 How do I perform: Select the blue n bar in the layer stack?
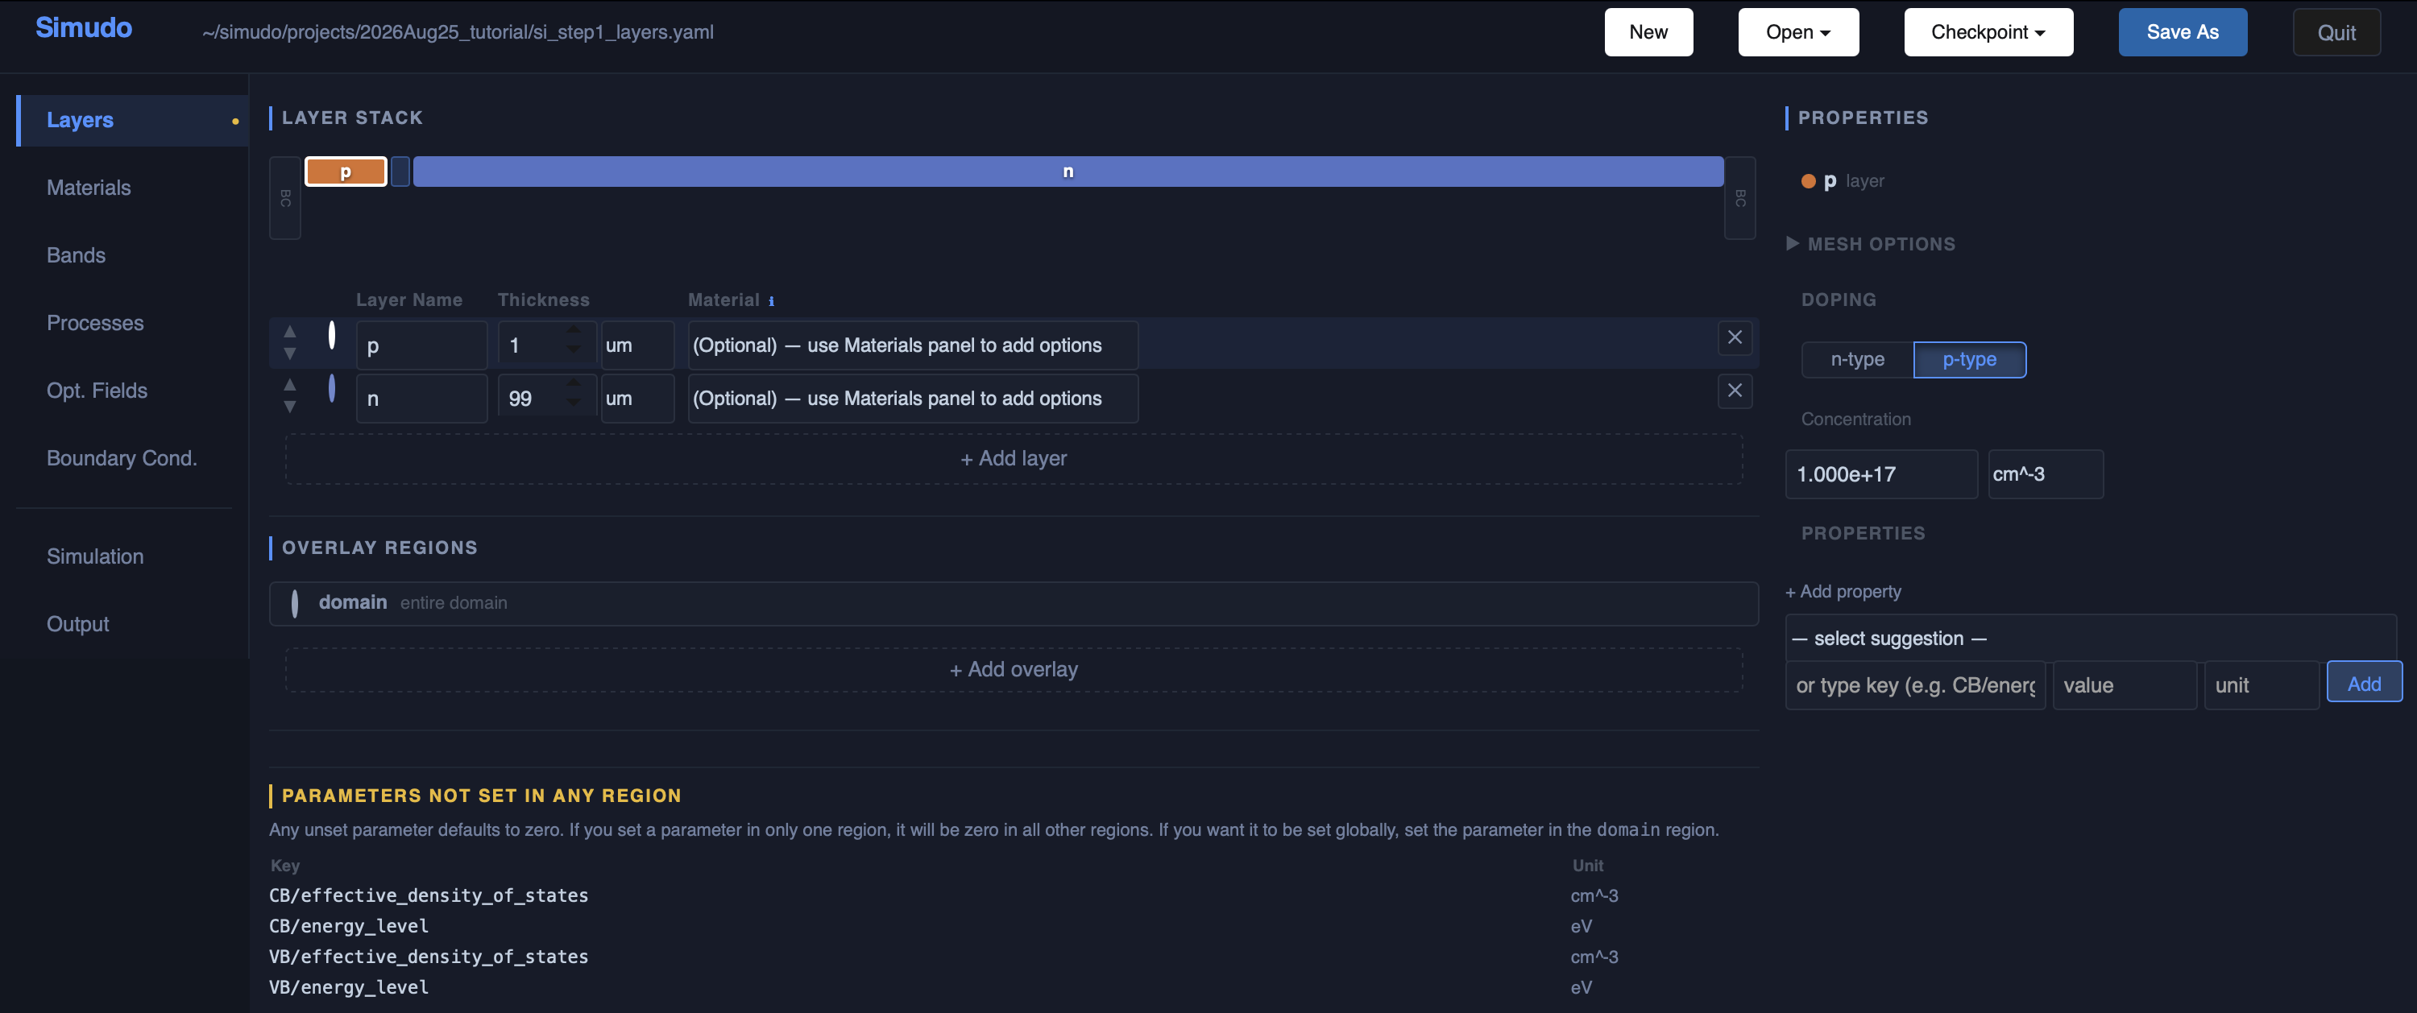pyautogui.click(x=1068, y=172)
